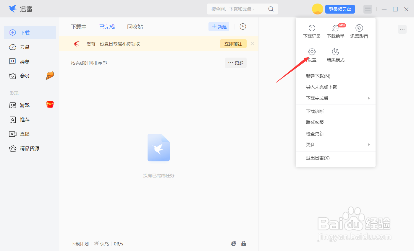The height and width of the screenshot is (251, 414).
Task: Toggle 暗黑模式 dark mode
Action: 336,55
